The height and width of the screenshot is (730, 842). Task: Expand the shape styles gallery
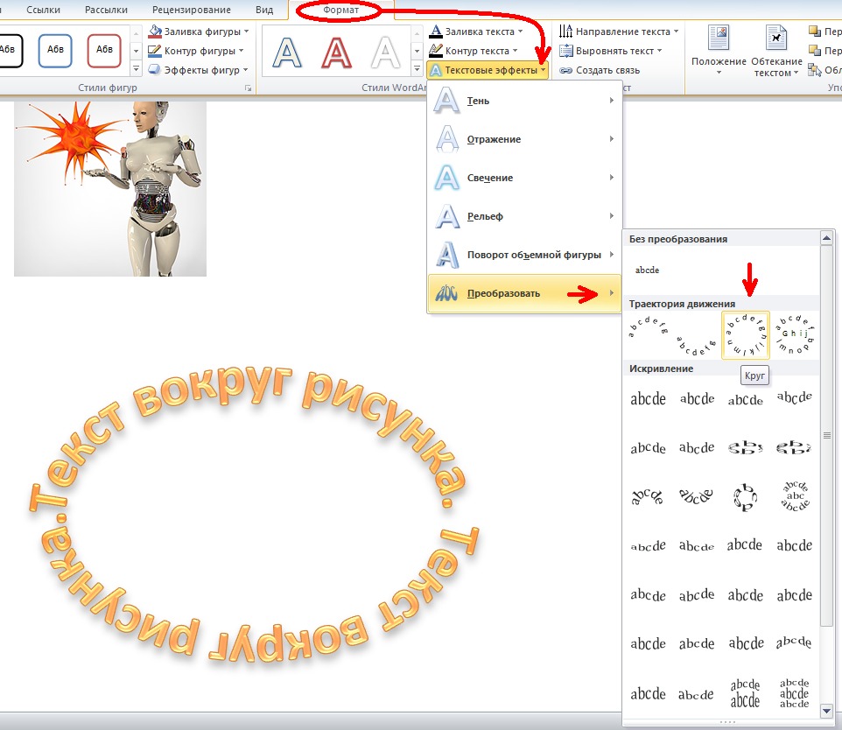tap(136, 69)
